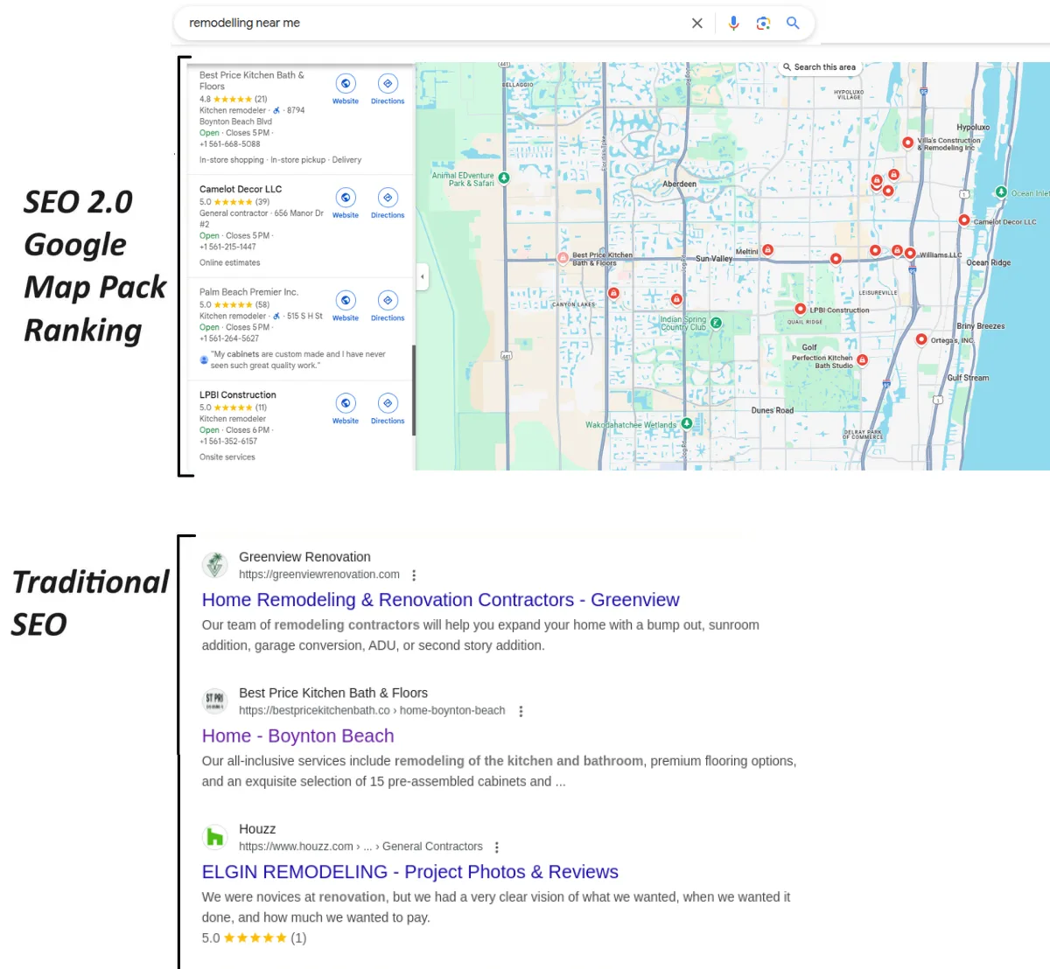This screenshot has width=1050, height=969.
Task: Click the Greenview Renovation site favicon
Action: 214,565
